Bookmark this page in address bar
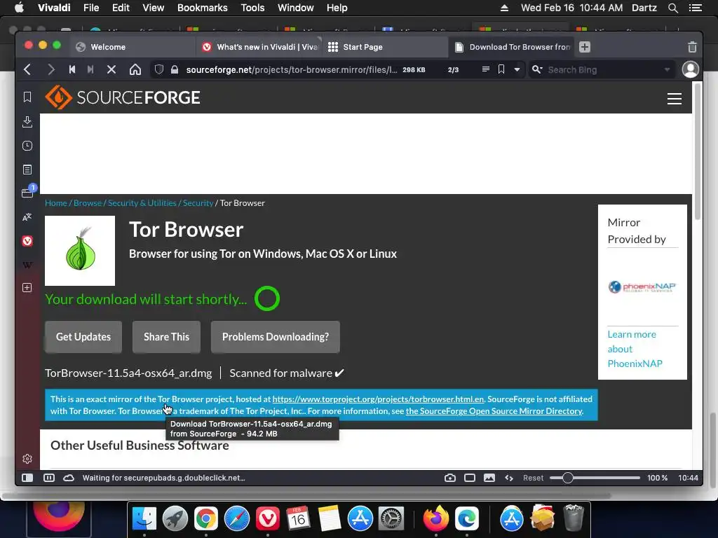718x538 pixels. pyautogui.click(x=501, y=69)
